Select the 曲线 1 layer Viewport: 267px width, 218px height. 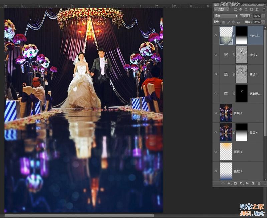click(253, 74)
